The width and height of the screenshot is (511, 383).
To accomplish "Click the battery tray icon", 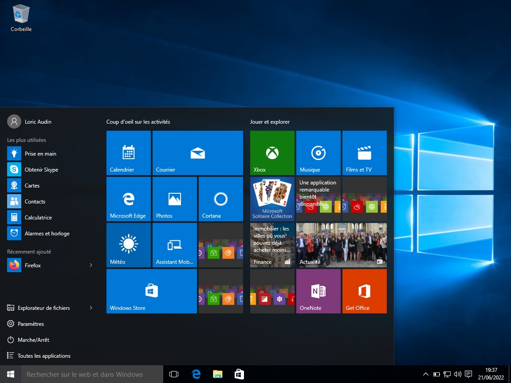I will click(x=436, y=374).
